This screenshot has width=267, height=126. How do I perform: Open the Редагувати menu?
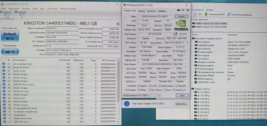(14, 9)
